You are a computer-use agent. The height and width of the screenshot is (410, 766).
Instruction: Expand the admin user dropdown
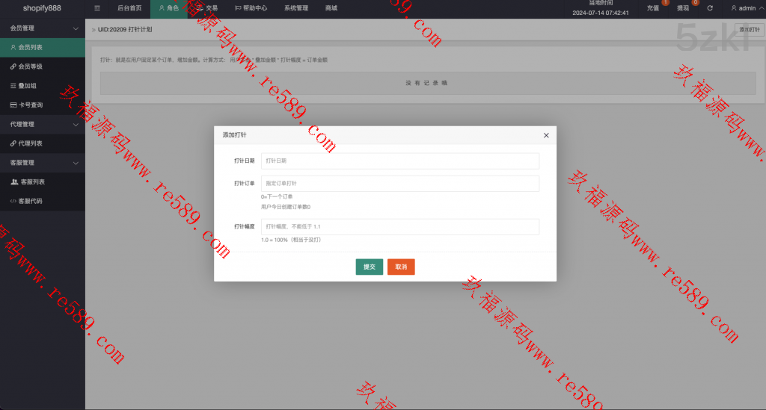tap(743, 8)
